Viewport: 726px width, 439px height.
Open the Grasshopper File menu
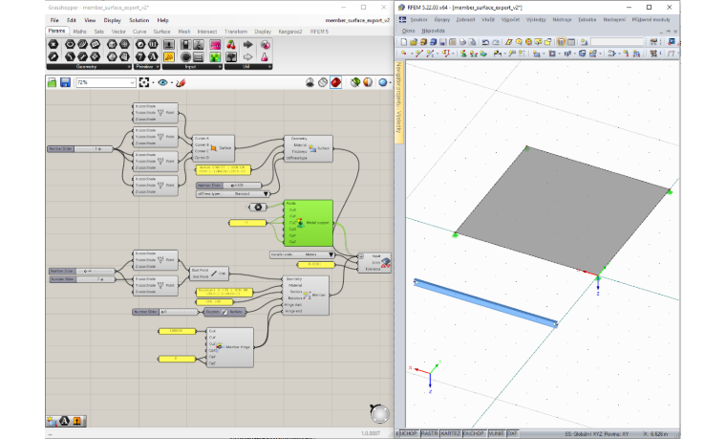tap(54, 20)
